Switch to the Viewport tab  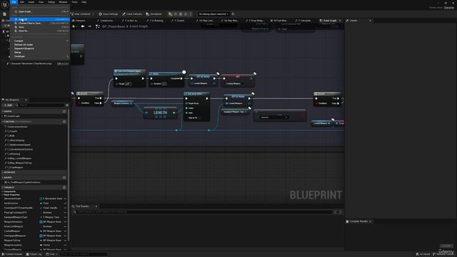[79, 21]
